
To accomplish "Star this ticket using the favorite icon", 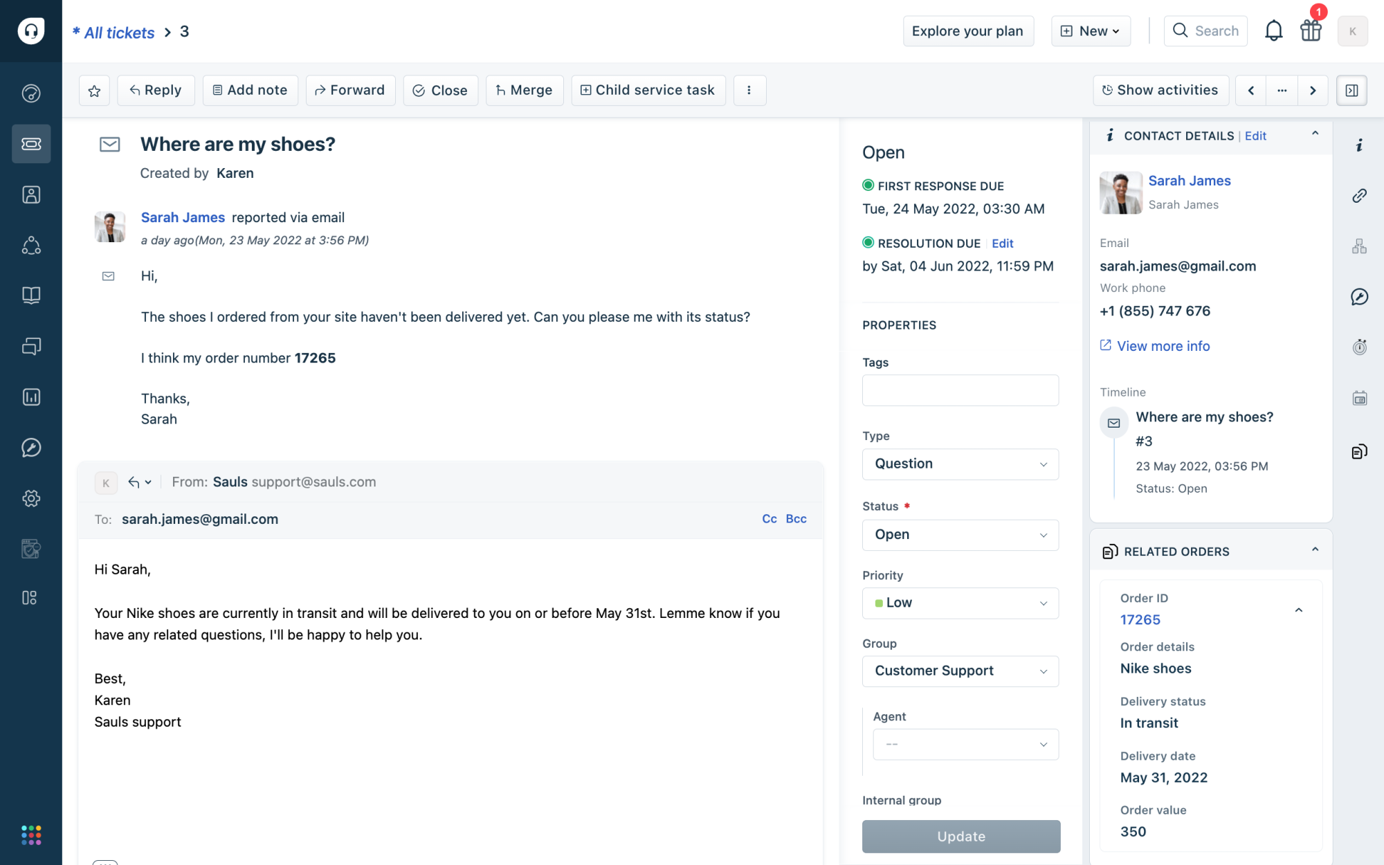I will [94, 90].
